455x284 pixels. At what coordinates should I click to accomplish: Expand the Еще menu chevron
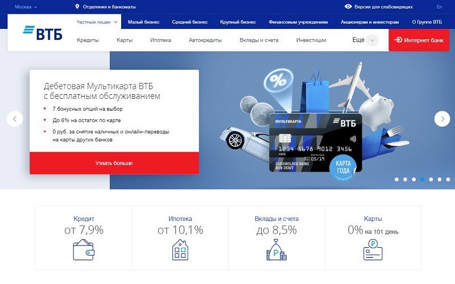point(373,40)
